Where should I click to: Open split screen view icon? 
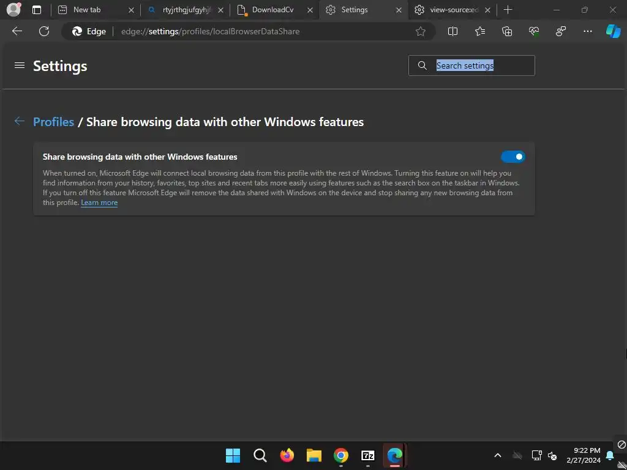(x=452, y=31)
